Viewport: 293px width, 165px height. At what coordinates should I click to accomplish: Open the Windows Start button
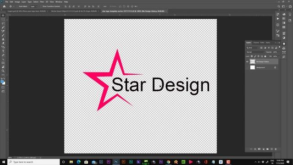[4, 162]
